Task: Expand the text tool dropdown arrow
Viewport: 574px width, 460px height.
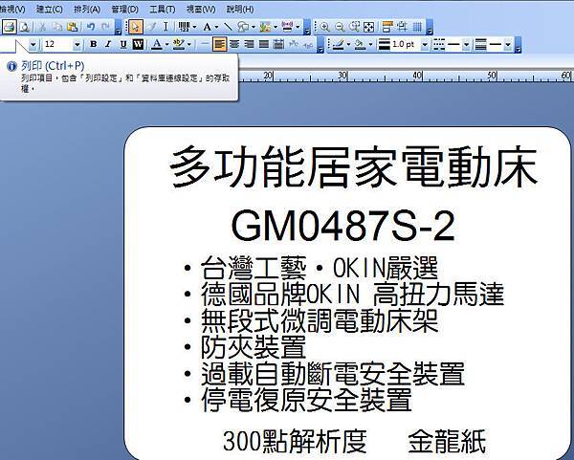Action: pyautogui.click(x=217, y=27)
